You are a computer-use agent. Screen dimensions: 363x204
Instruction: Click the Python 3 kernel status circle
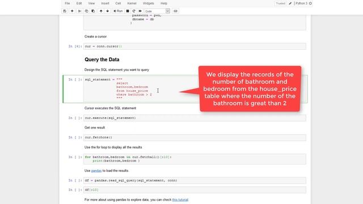click(310, 3)
